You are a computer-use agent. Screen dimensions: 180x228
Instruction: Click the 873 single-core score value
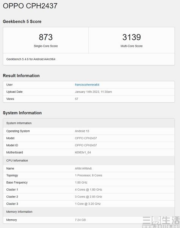[46, 37]
